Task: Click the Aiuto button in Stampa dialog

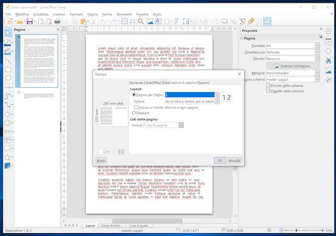Action: tap(101, 160)
